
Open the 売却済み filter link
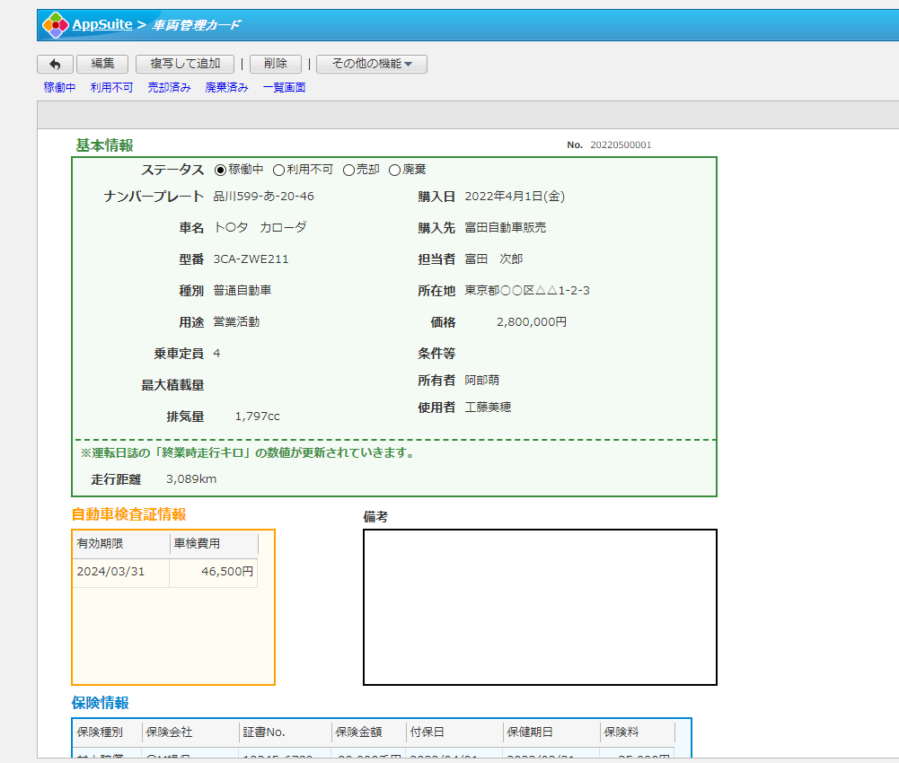coord(169,87)
